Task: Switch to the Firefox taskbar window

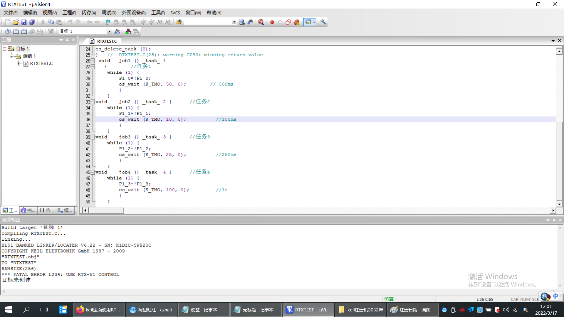Action: [x=99, y=310]
